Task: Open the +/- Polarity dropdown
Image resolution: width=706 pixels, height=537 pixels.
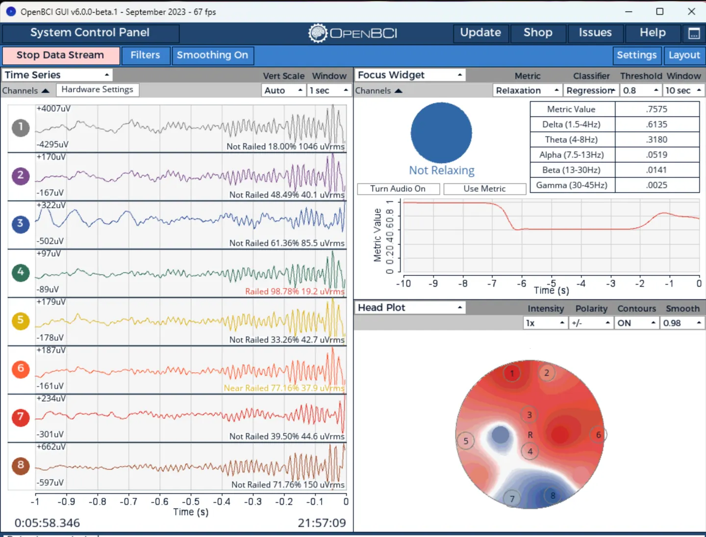Action: 591,323
